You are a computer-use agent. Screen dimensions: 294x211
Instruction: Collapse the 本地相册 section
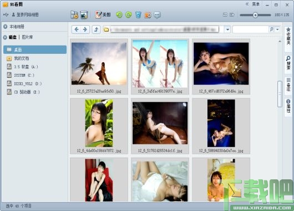pyautogui.click(x=5, y=27)
